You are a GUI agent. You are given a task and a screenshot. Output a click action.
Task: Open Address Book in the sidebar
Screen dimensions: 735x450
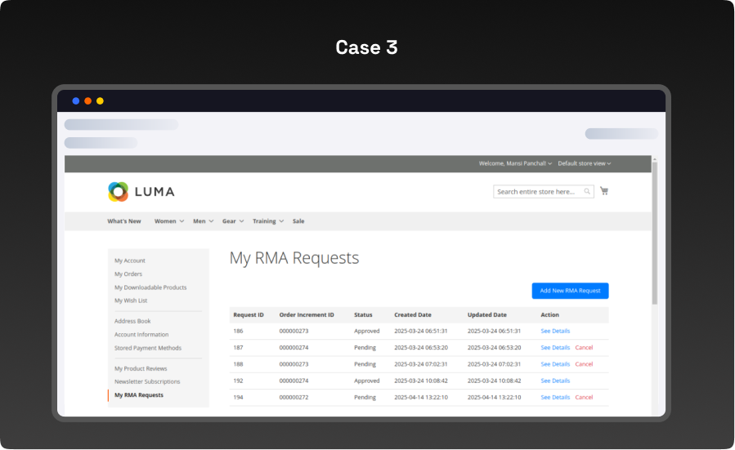click(x=132, y=321)
